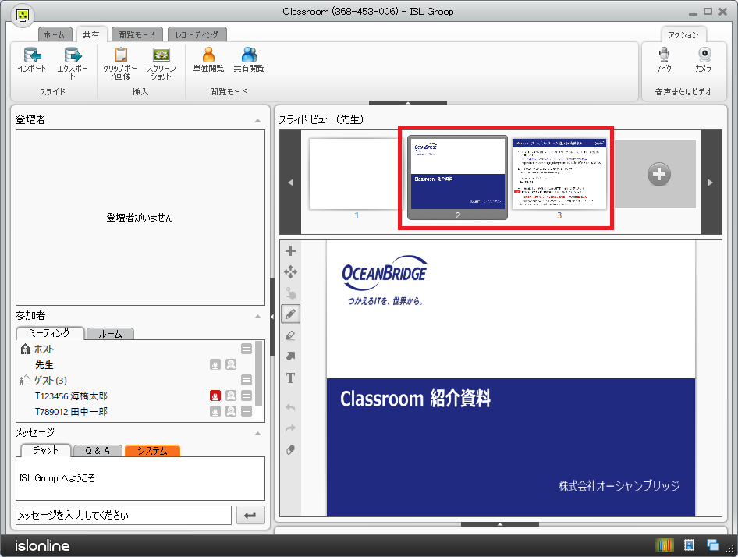
Task: Toggle microphone for T789012 田中一郎
Action: coord(215,412)
